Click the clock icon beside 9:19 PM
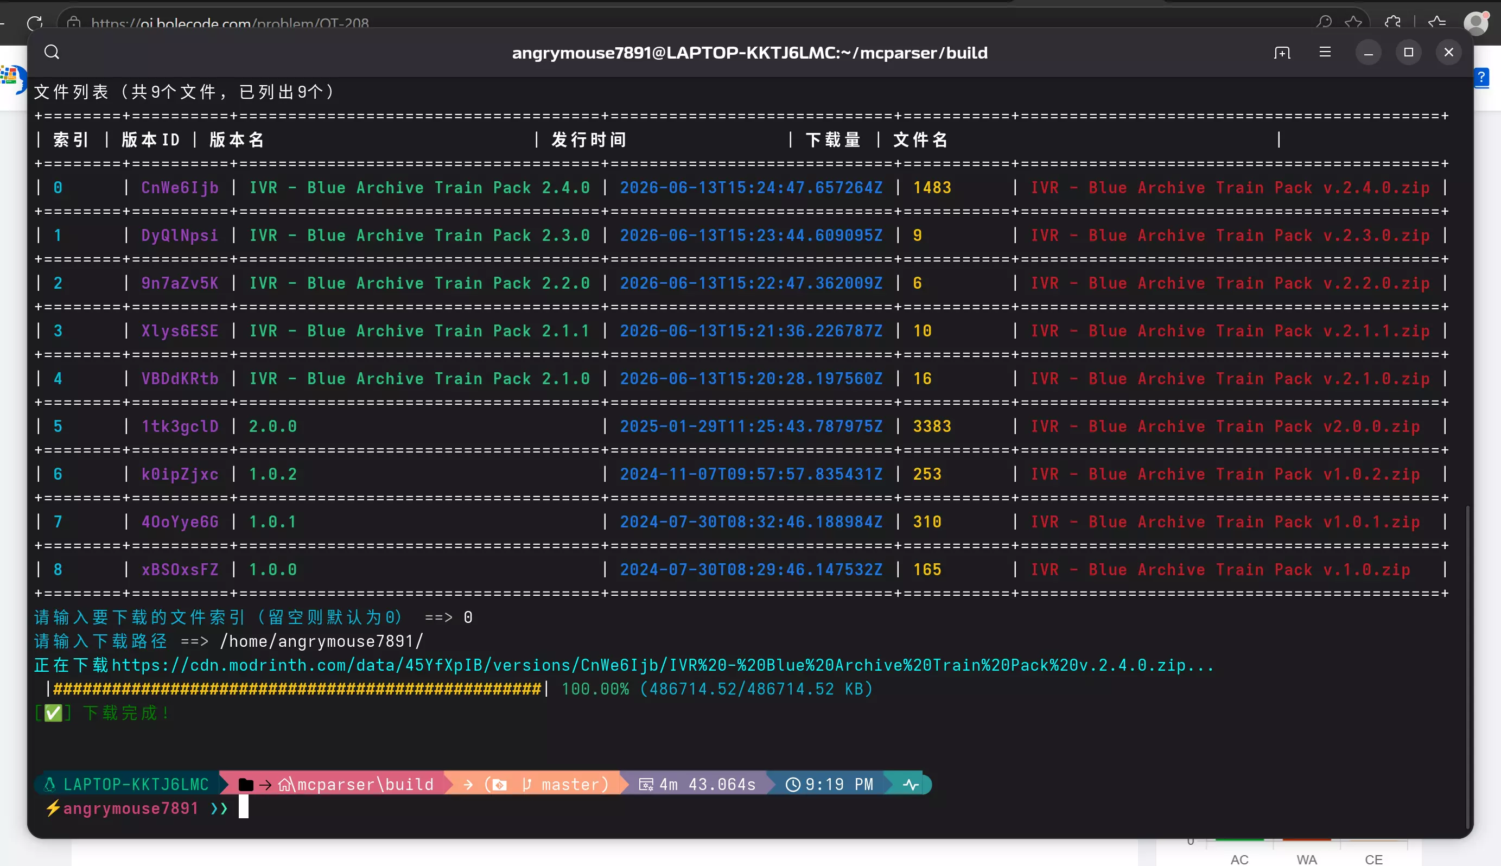Image resolution: width=1501 pixels, height=866 pixels. (793, 785)
